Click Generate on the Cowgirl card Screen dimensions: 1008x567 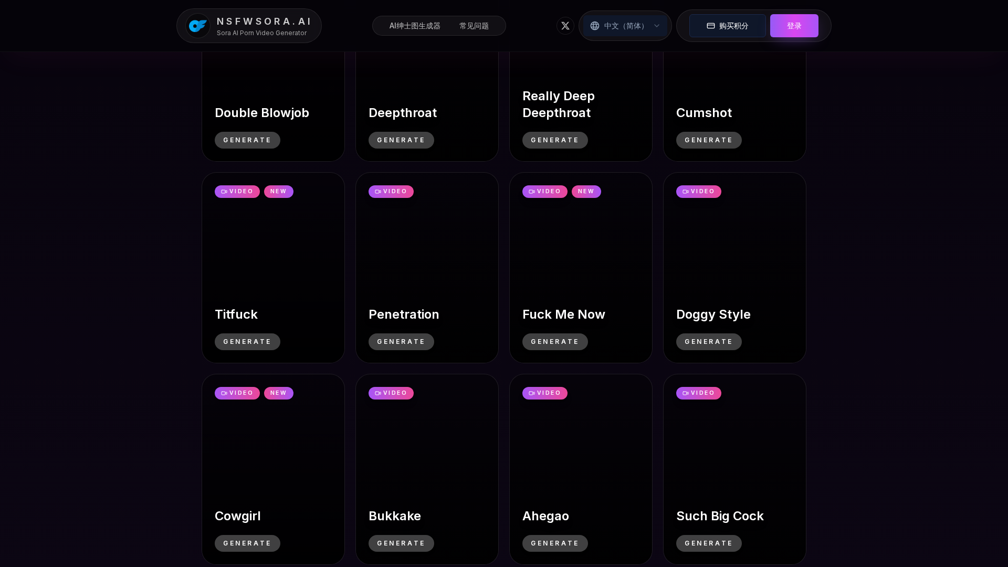[x=247, y=543]
